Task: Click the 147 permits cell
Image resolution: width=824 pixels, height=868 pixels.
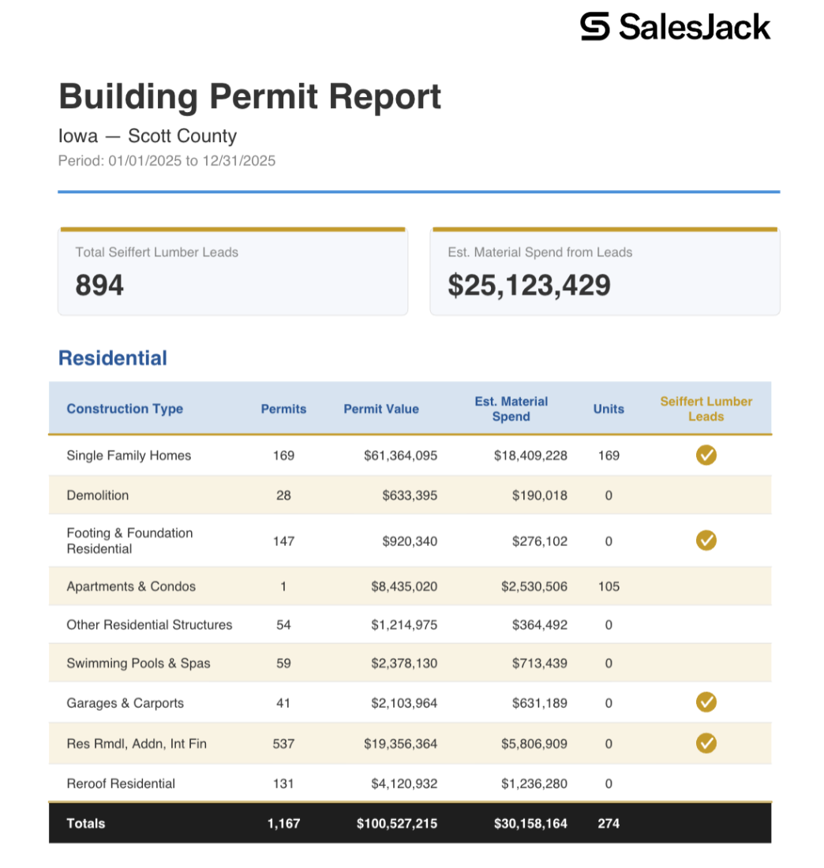Action: [x=283, y=541]
